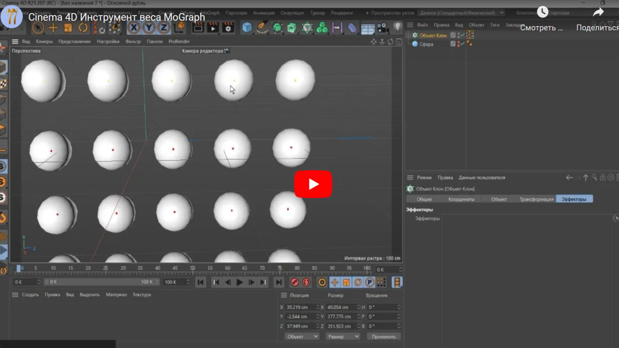The height and width of the screenshot is (348, 619).
Task: Open the cube primitives icon
Action: (248, 28)
